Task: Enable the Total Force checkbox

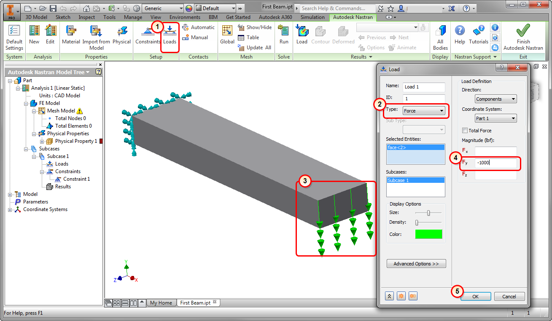Action: 465,131
